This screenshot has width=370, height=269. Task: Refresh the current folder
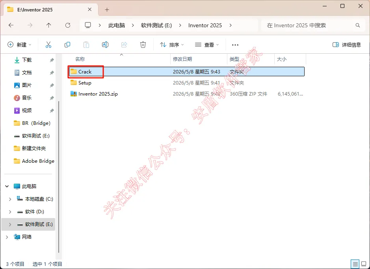pos(68,25)
